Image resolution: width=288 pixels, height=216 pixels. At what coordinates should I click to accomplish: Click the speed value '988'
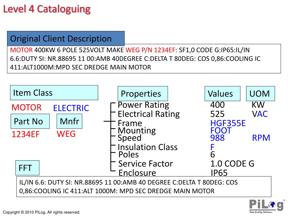click(x=217, y=138)
